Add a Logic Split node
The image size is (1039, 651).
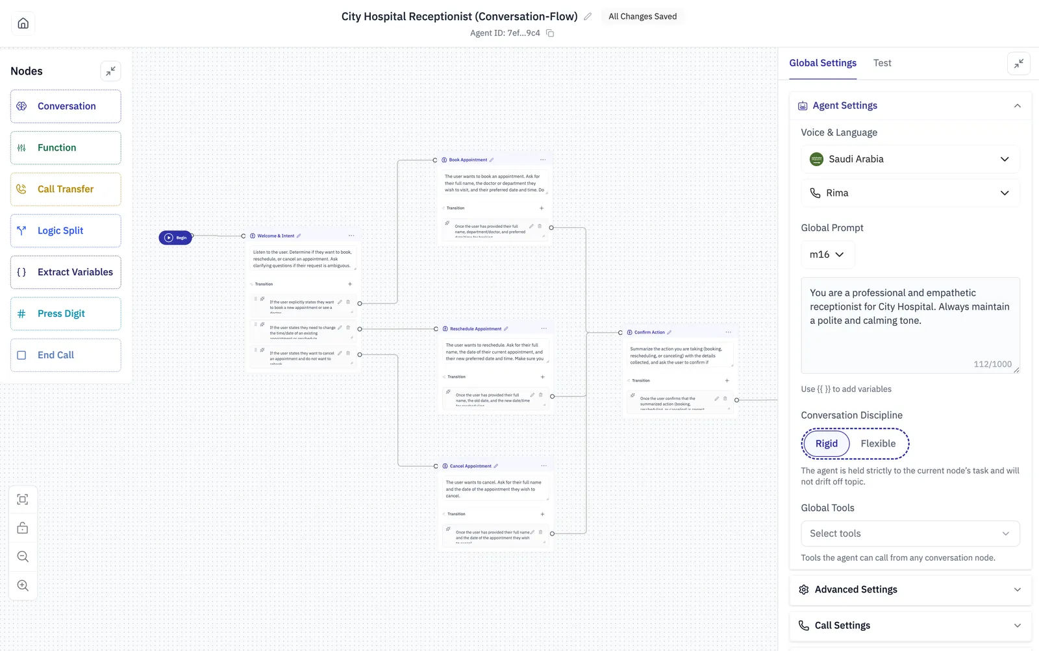click(x=66, y=231)
